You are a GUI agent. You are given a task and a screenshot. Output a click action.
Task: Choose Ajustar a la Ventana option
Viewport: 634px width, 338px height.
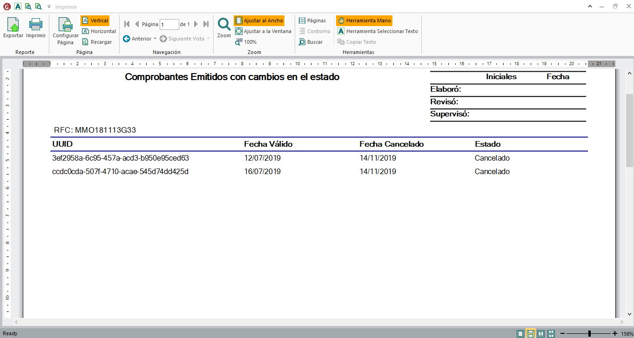coord(263,31)
